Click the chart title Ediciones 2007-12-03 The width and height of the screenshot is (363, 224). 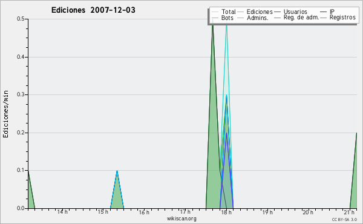pyautogui.click(x=93, y=10)
